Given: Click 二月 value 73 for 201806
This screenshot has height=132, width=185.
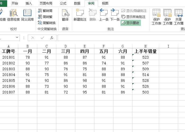Looking at the screenshot, I should (x=47, y=86).
